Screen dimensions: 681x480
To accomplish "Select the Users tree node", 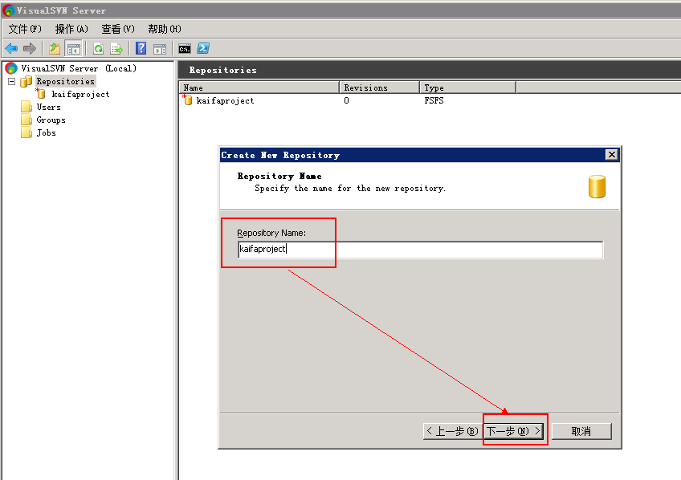I will (x=49, y=107).
